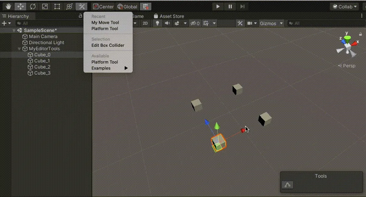Select the Rotate tool
Screen dimensions: 366x197
pyautogui.click(x=33, y=6)
